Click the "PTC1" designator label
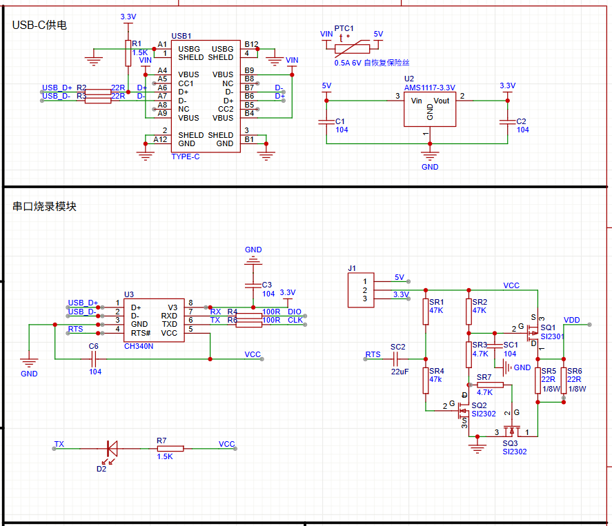 point(344,28)
